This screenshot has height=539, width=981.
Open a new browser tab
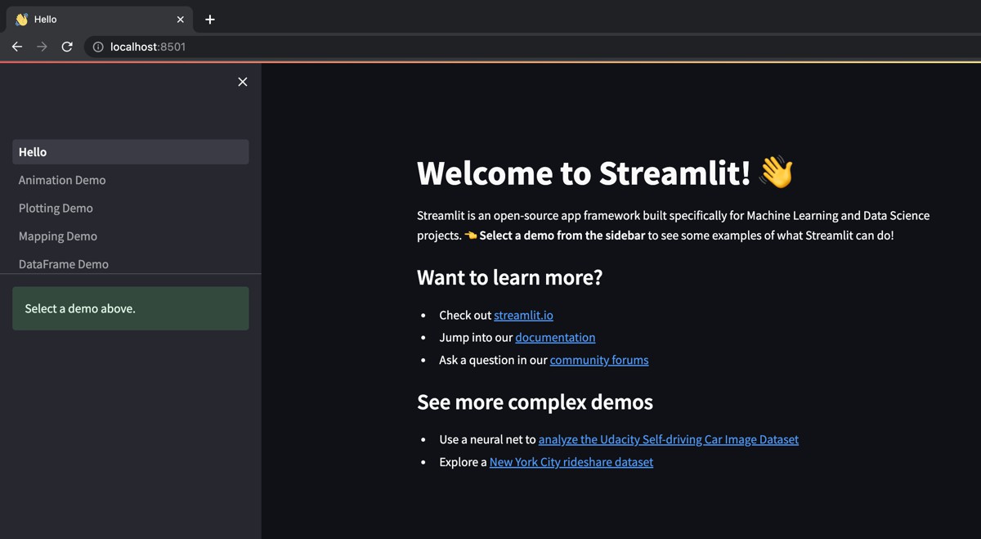[210, 19]
